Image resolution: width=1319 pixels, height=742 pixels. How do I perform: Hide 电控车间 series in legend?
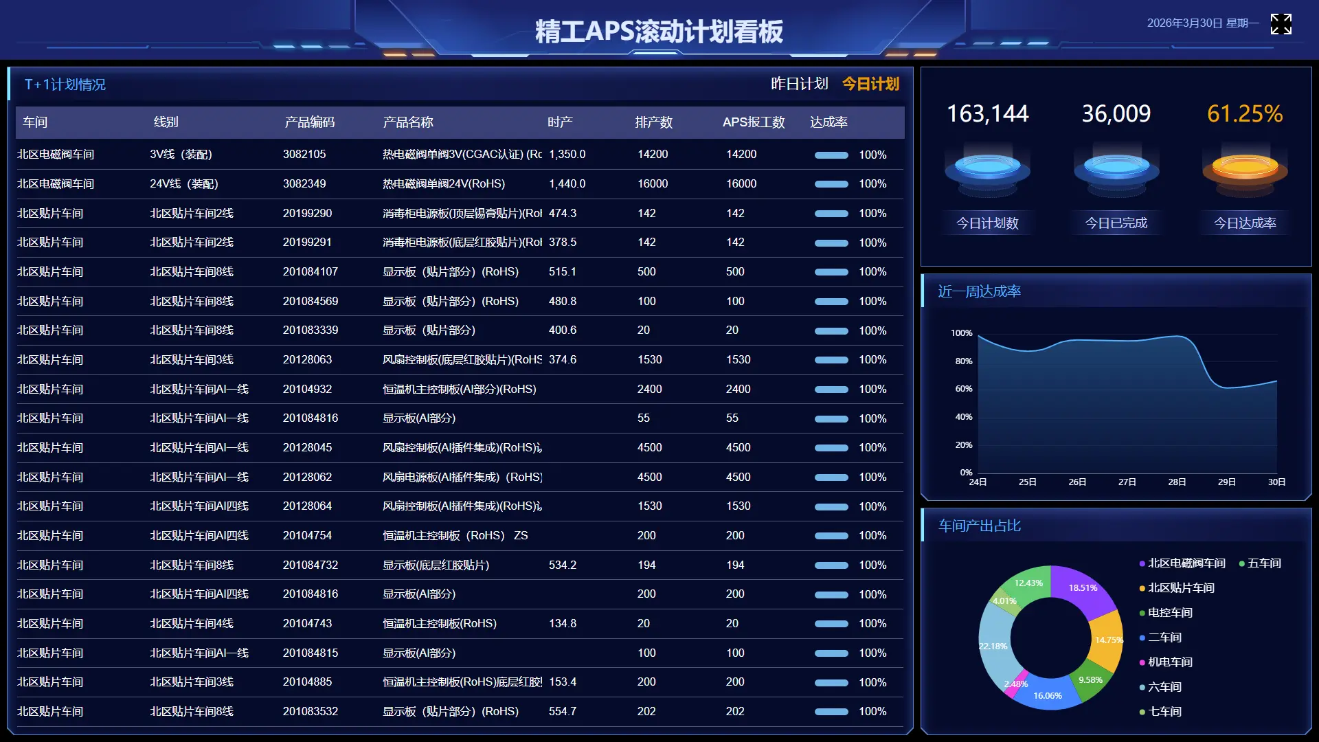tap(1169, 613)
